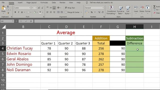This screenshot has width=160, height=90.
Task: Select Middle Align icon
Action: pos(51,7)
